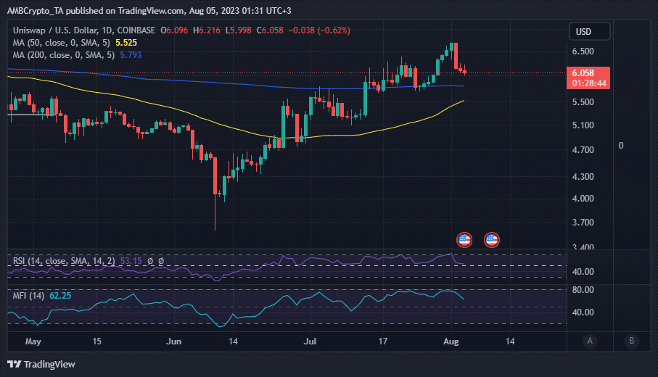Click the current price label 6.058

(583, 73)
